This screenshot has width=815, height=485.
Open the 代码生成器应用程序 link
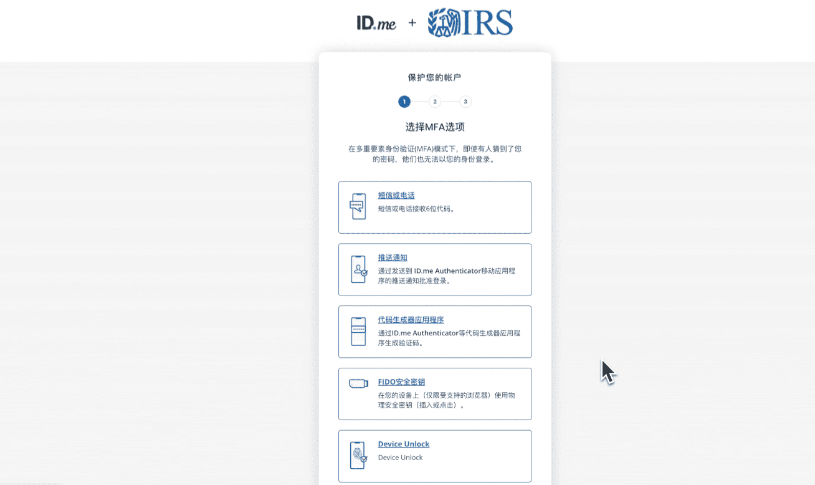[x=411, y=320]
